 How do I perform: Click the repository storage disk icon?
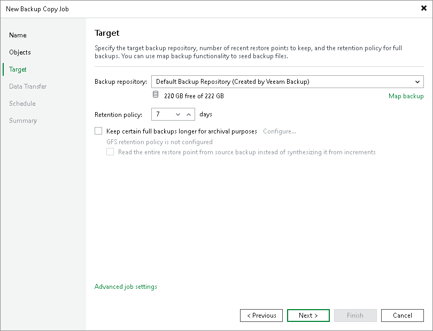[x=155, y=94]
